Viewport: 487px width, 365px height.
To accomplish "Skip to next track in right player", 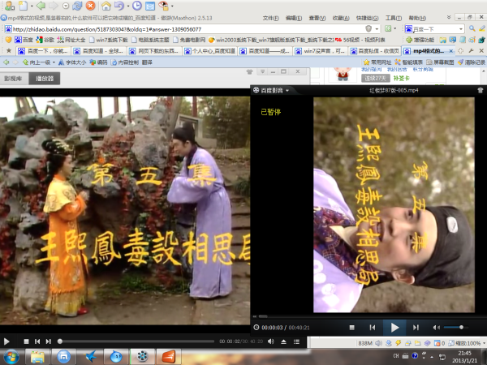I will tap(416, 327).
